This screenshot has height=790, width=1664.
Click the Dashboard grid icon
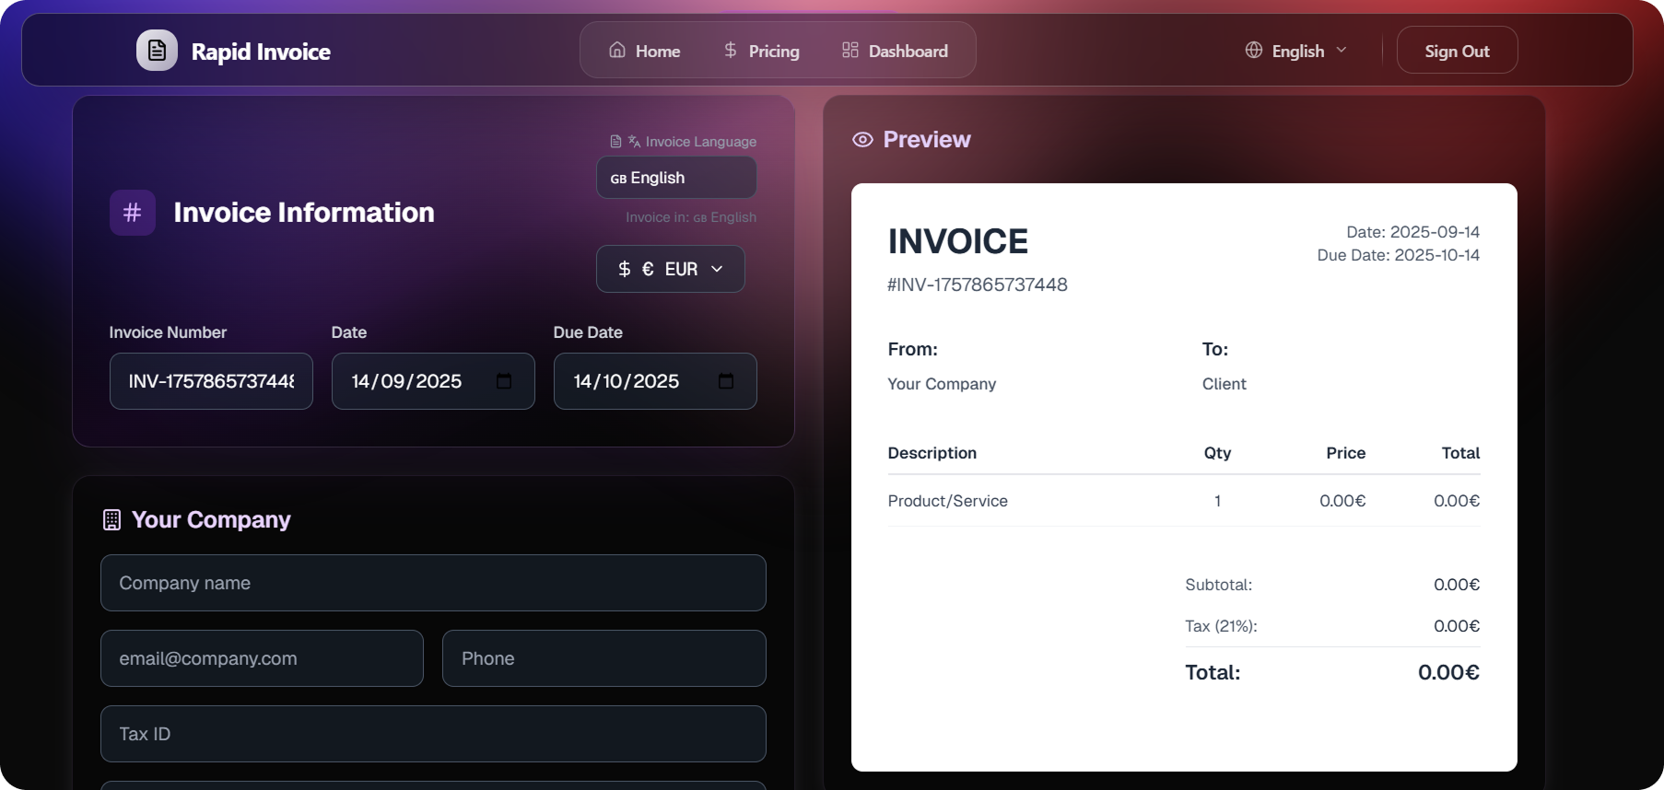(x=850, y=51)
